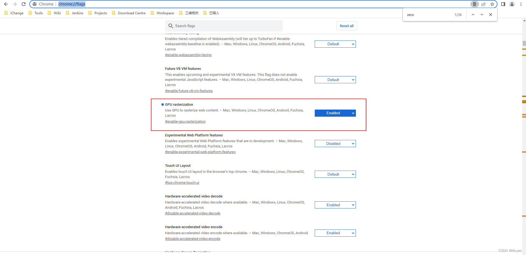This screenshot has width=526, height=255.
Task: Jump to previous find result
Action: [473, 15]
